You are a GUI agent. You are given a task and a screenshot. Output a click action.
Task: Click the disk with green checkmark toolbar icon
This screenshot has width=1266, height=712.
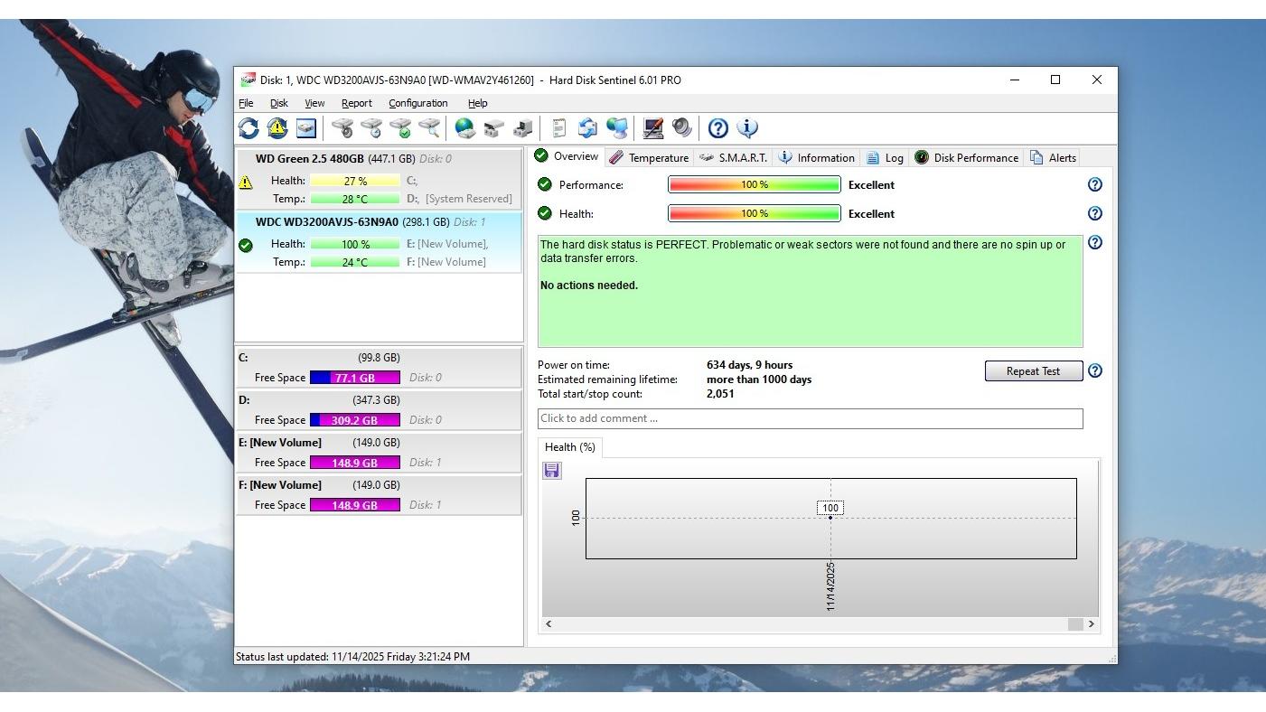(400, 128)
